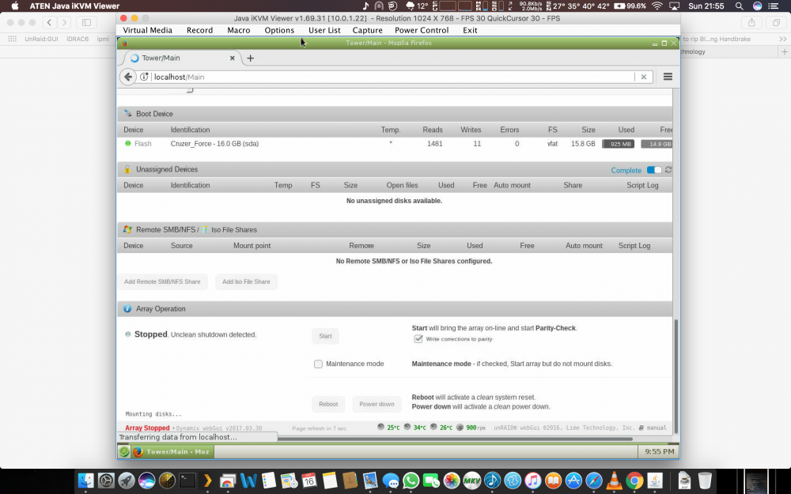This screenshot has height=494, width=791.
Task: Start the array with Start button
Action: point(325,336)
